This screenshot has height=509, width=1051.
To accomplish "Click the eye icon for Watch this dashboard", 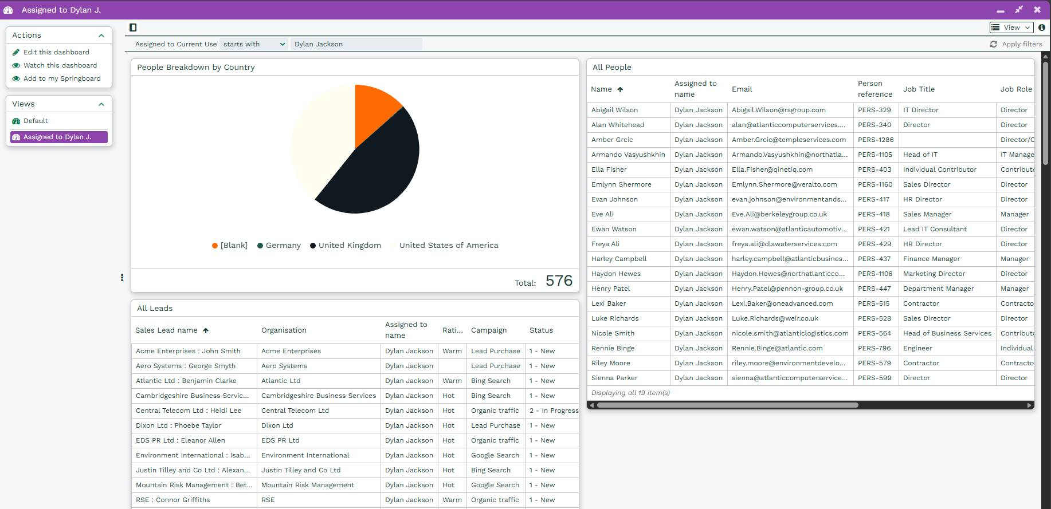I will coord(16,65).
